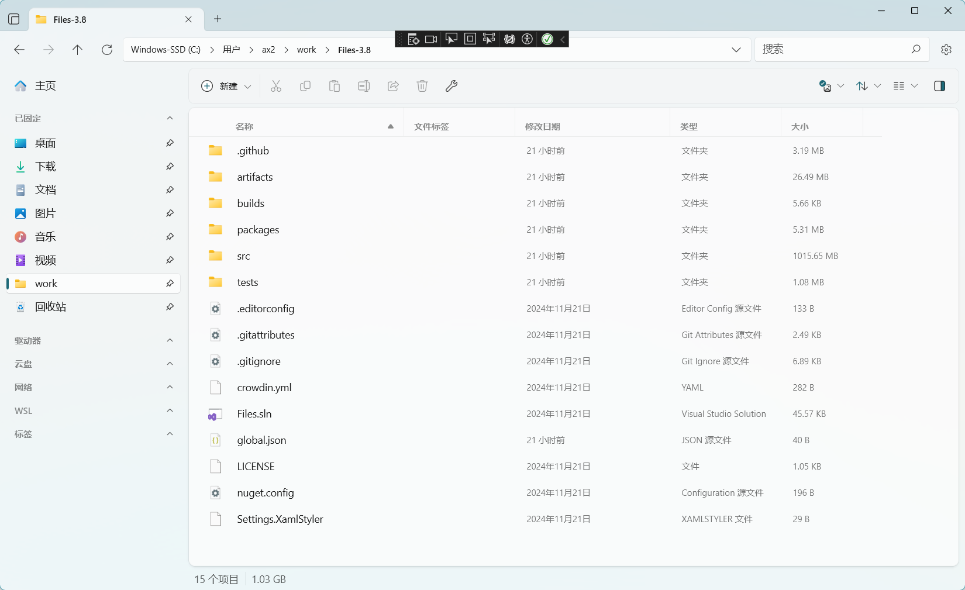The height and width of the screenshot is (590, 965).
Task: Select the Files.sln file
Action: [x=254, y=414]
